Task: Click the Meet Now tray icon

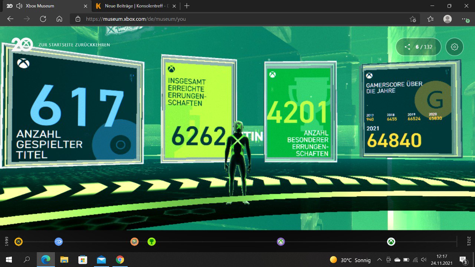Action: click(389, 260)
